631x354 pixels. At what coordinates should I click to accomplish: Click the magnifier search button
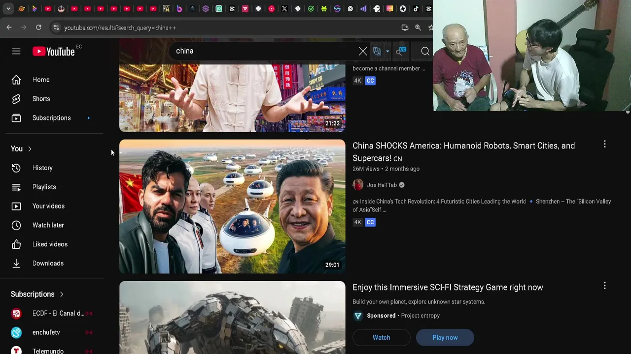[425, 51]
